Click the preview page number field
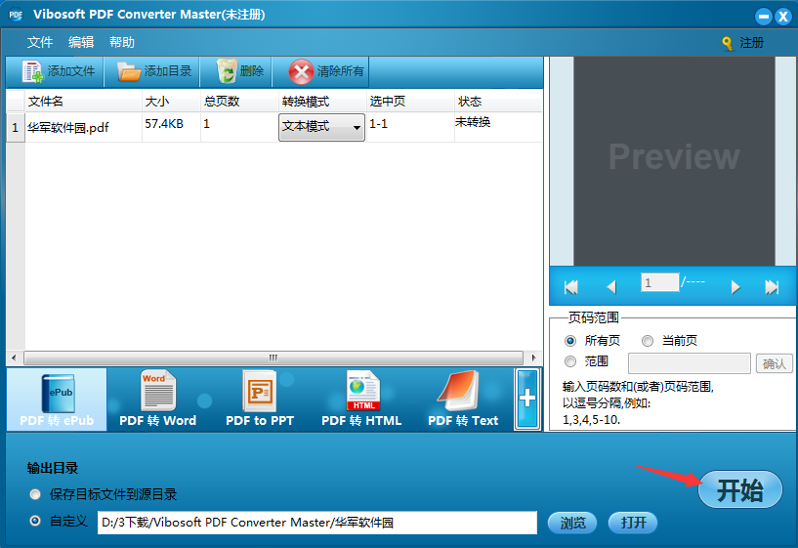The height and width of the screenshot is (548, 798). click(659, 282)
